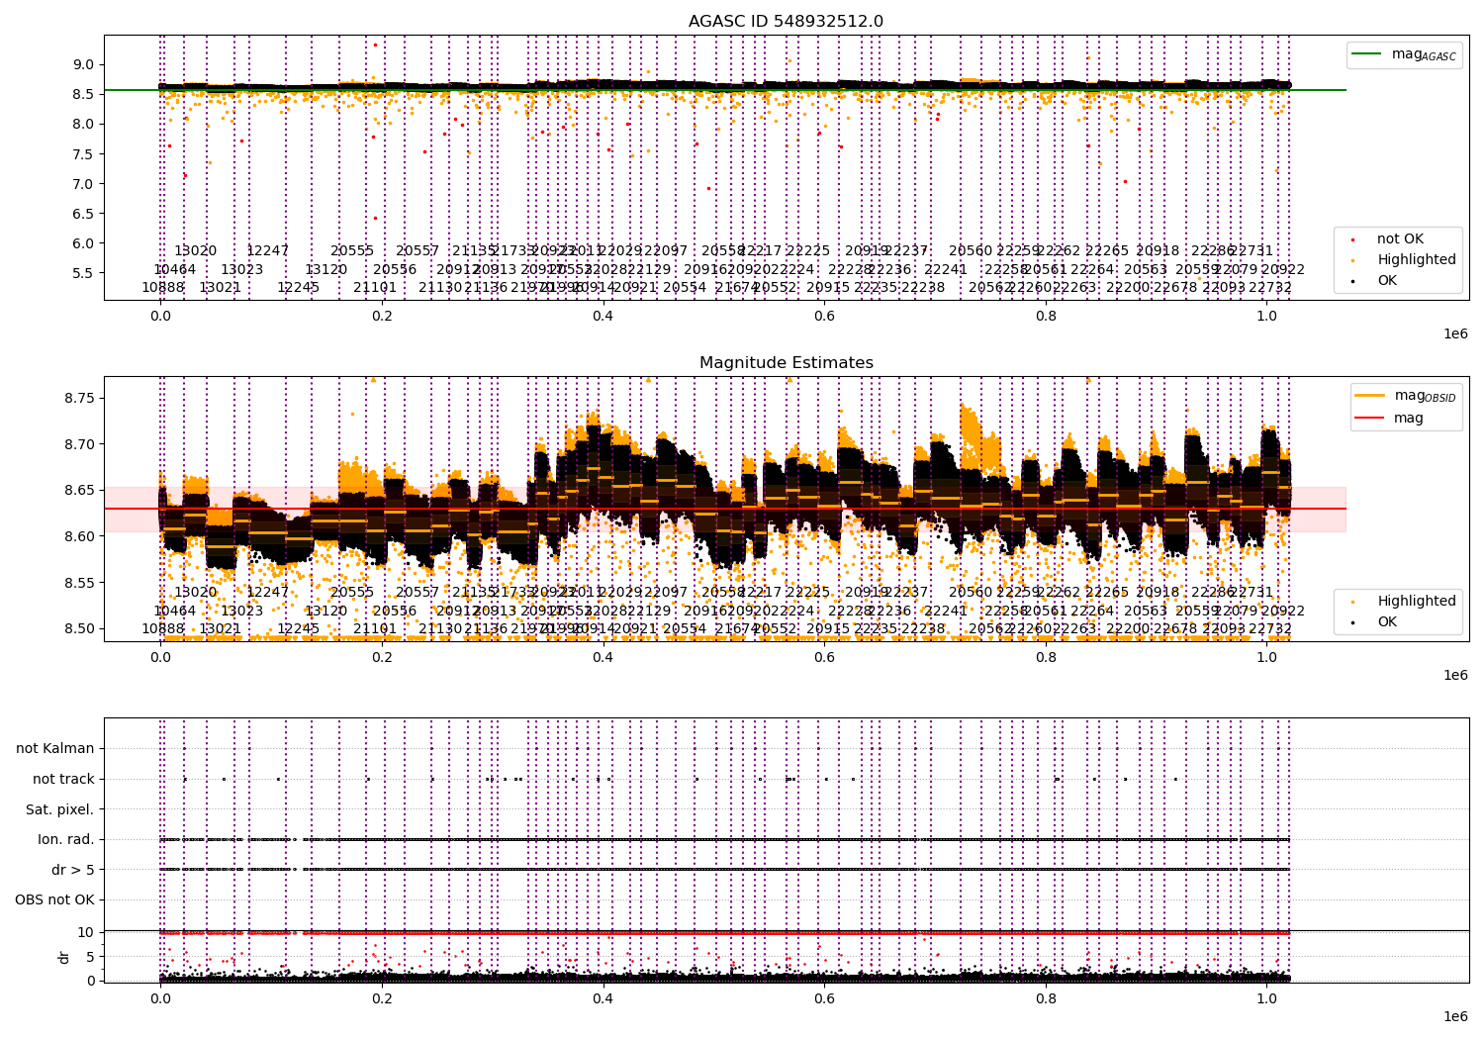Click obsid label 13023 in top plot

(x=242, y=269)
